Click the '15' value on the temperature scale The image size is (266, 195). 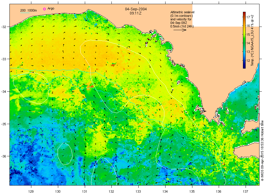[x=248, y=35]
